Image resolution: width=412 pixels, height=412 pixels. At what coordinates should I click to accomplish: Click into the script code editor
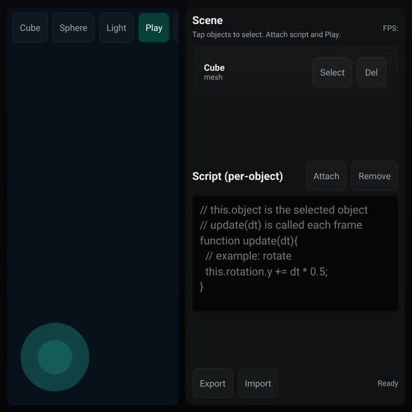(295, 253)
